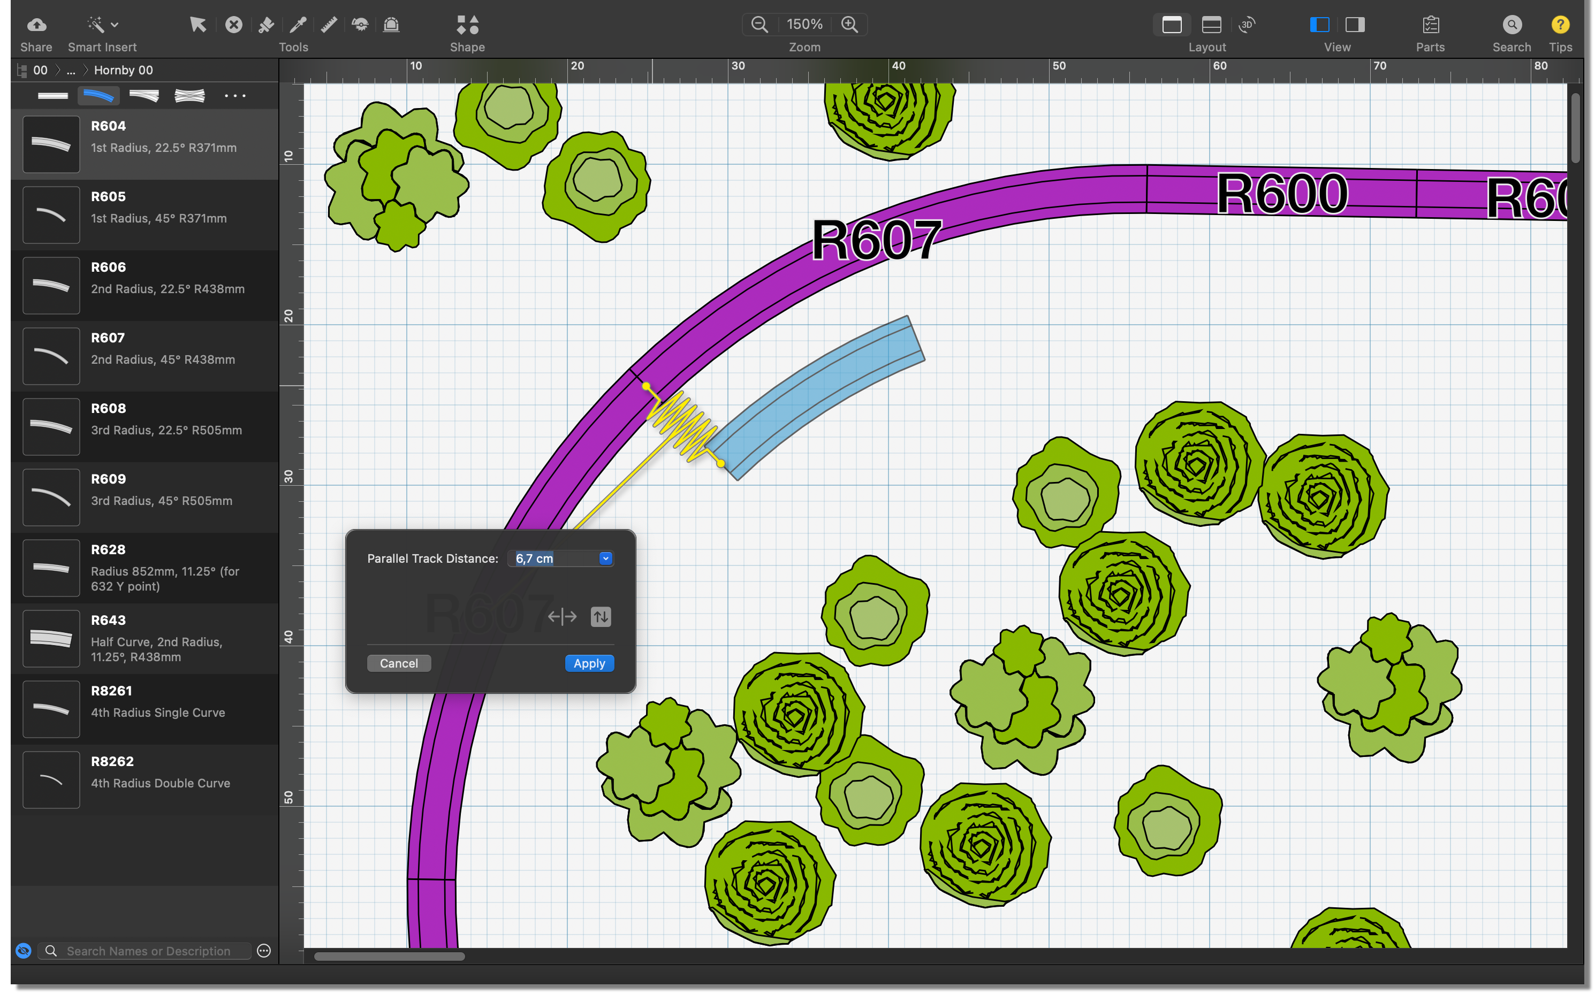This screenshot has width=1595, height=995.
Task: Select R606 2nd Radius 22.5° track
Action: coord(145,286)
